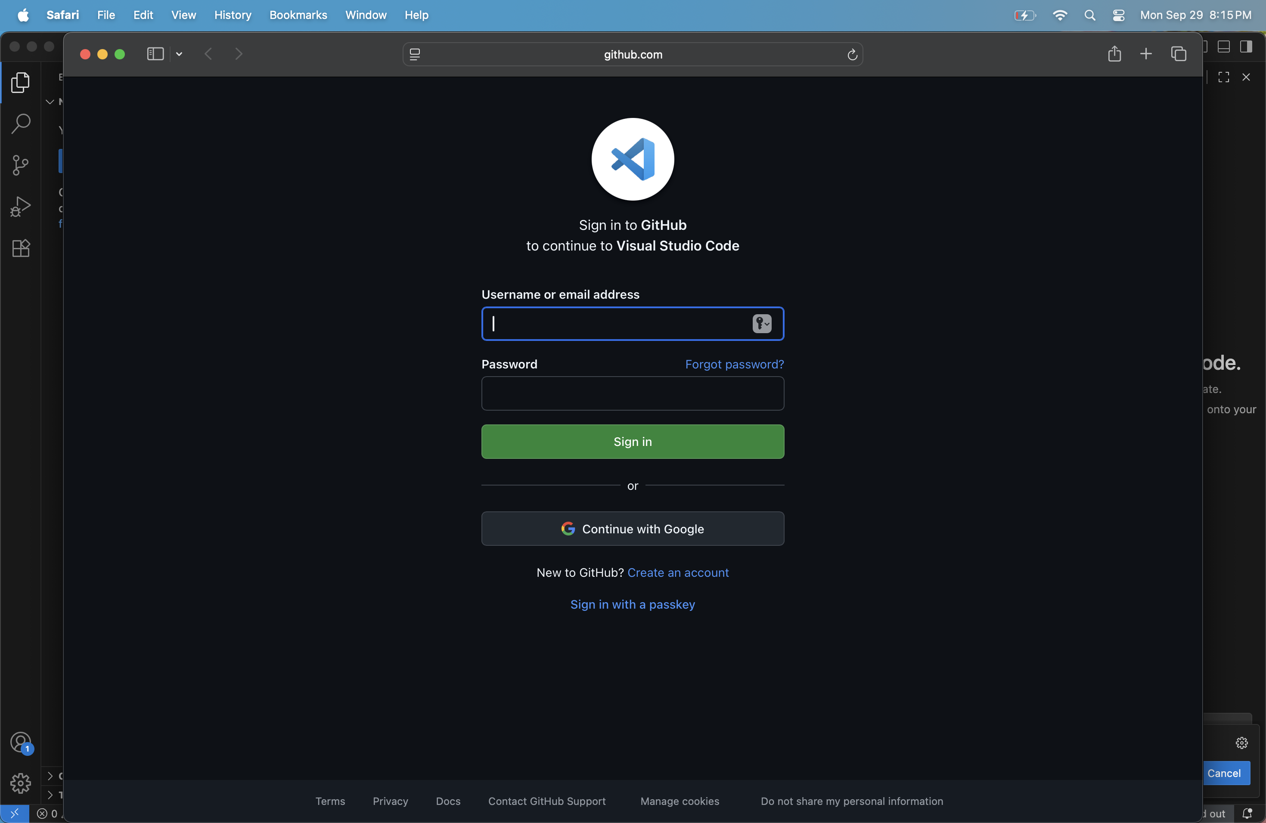
Task: Click the green Sign in button
Action: point(633,442)
